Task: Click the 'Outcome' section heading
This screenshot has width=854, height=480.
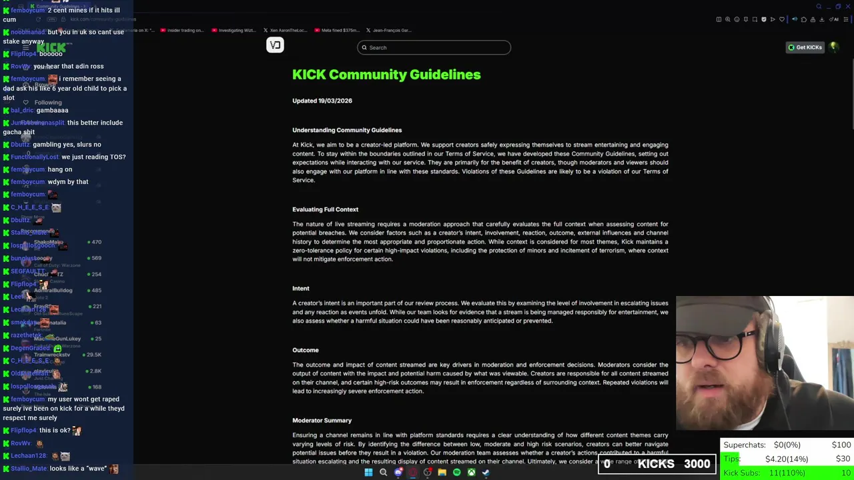Action: [x=306, y=350]
